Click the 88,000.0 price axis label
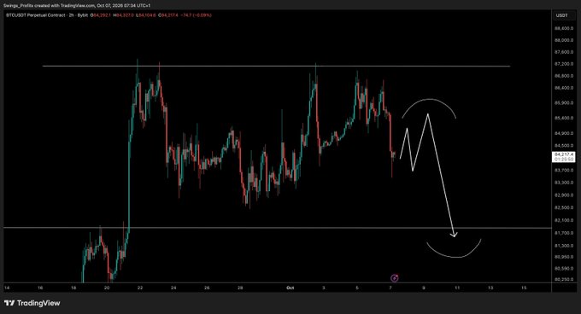Viewport: 581px width, 314px height. tap(564, 40)
